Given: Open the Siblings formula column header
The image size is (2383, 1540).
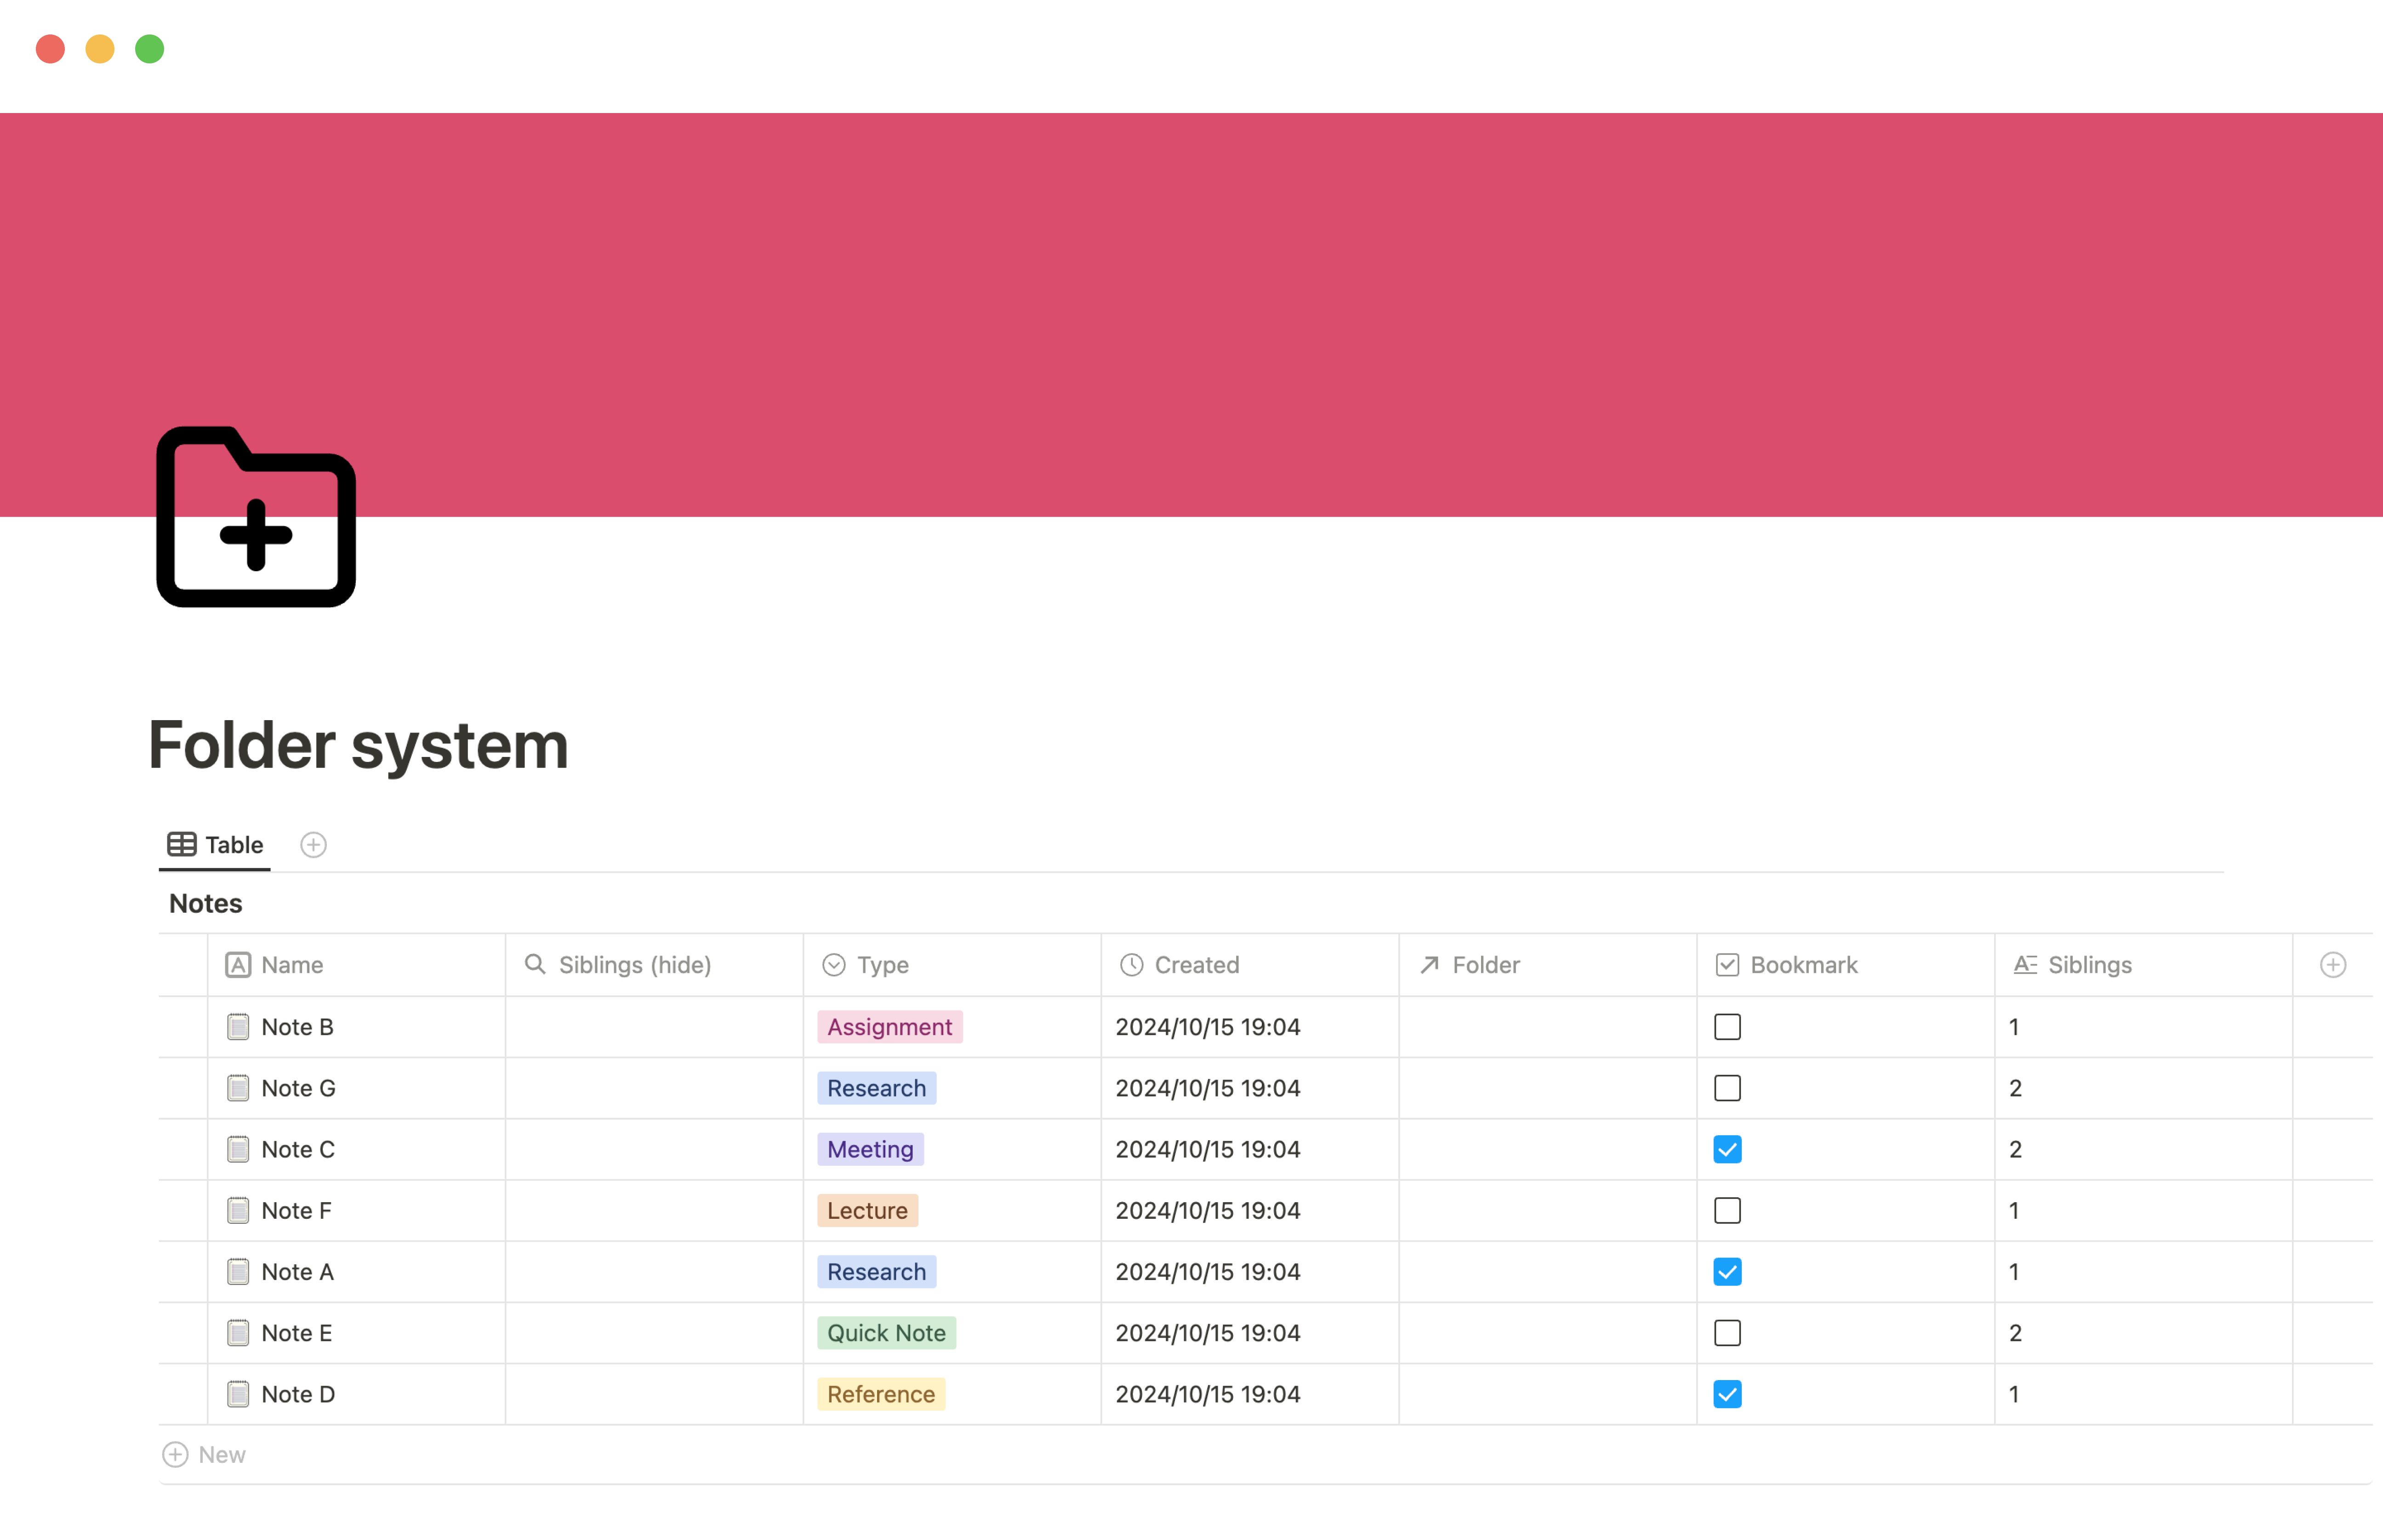Looking at the screenshot, I should click(2088, 965).
